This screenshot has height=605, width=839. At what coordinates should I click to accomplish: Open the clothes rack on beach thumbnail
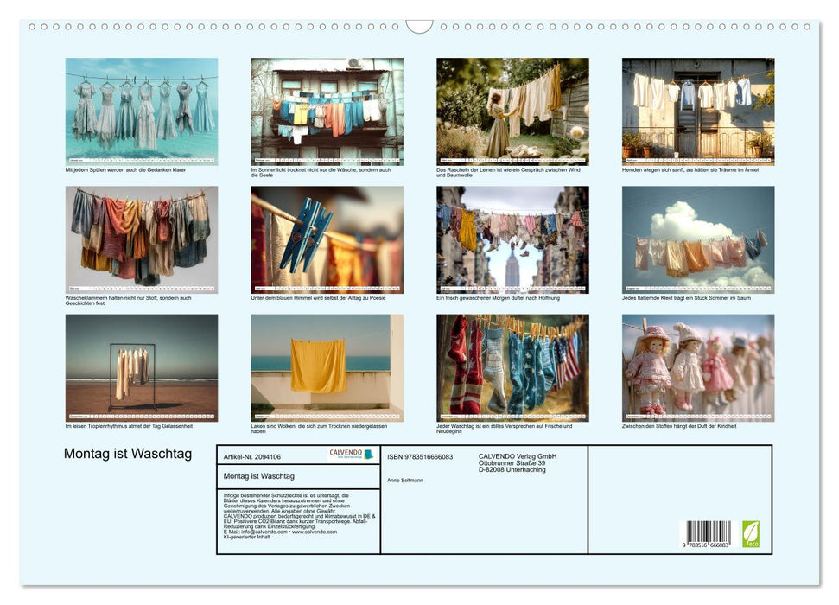pos(142,367)
